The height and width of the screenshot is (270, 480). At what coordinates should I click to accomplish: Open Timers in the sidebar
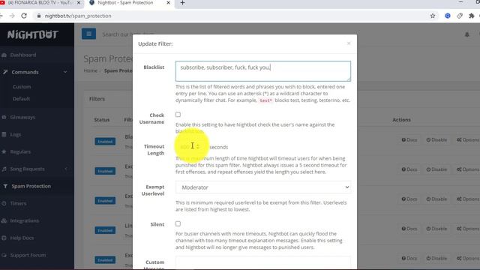pos(18,203)
